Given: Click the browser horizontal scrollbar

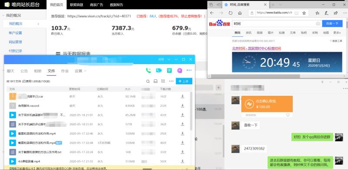Looking at the screenshot, I should coord(255,76).
